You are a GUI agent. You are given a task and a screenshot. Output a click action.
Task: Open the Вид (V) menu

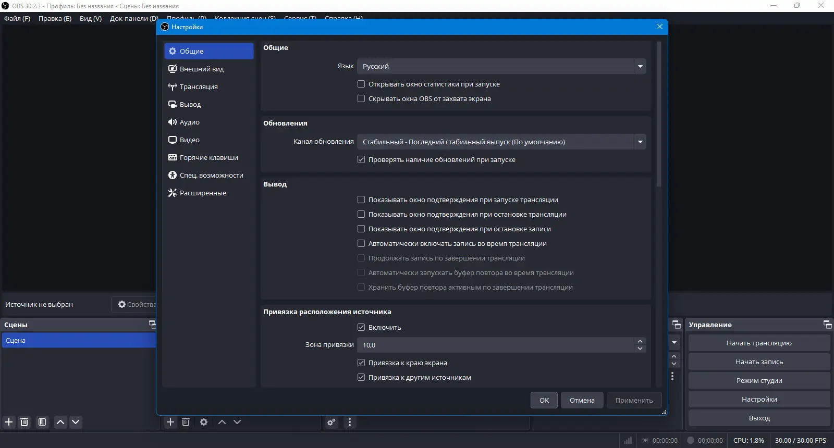[91, 18]
